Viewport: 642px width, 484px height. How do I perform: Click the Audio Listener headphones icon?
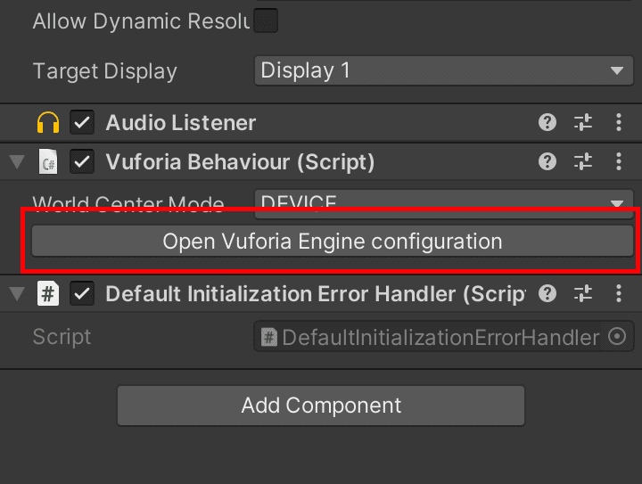[48, 123]
